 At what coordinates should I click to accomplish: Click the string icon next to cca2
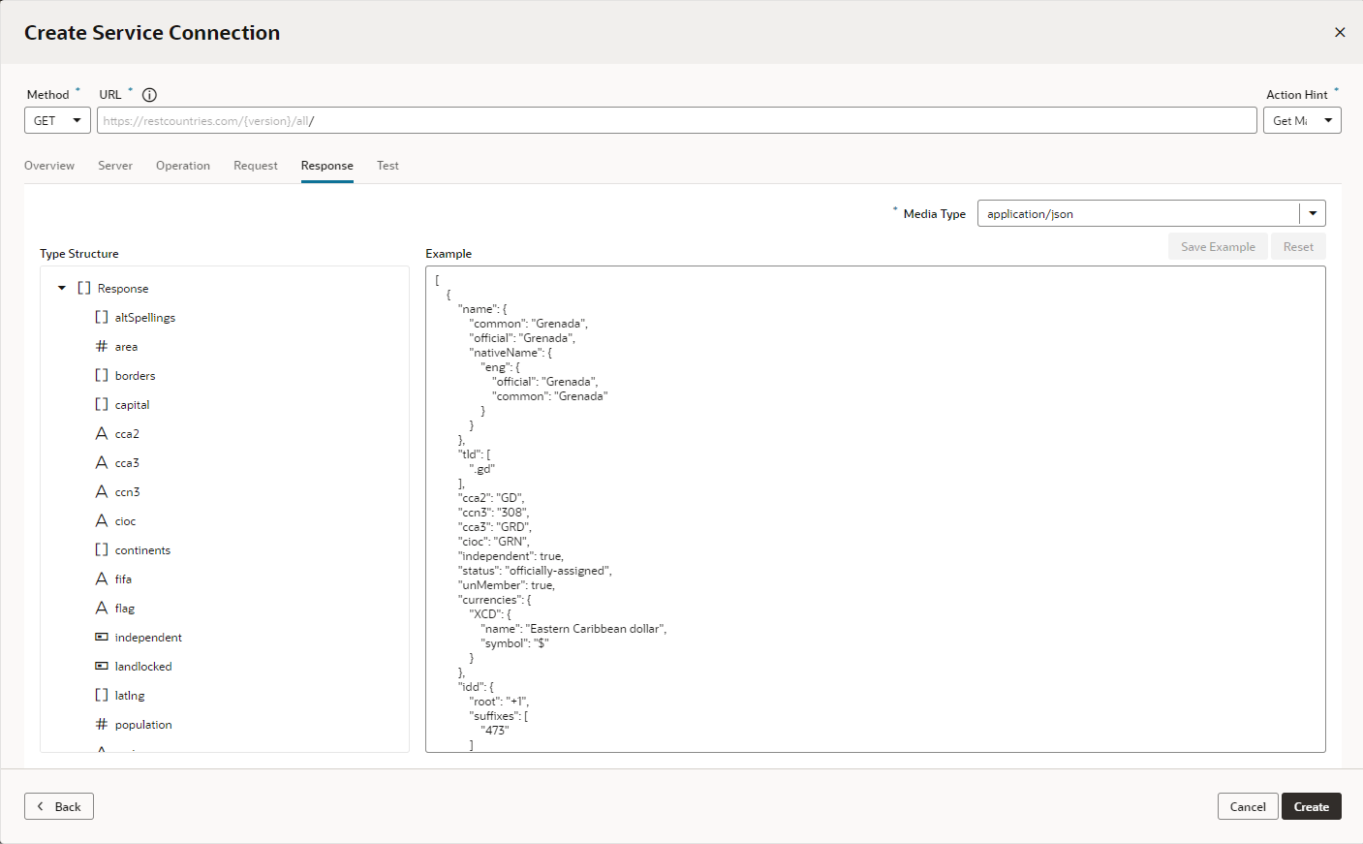(102, 434)
